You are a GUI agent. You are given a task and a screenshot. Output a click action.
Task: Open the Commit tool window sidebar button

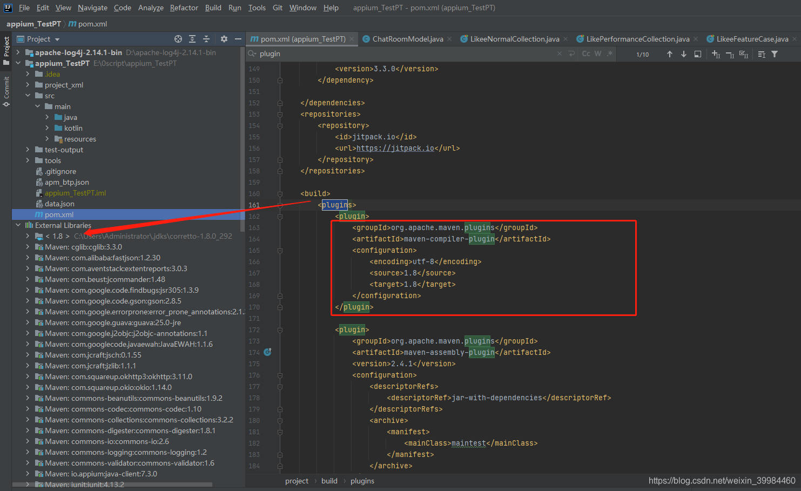tap(6, 91)
